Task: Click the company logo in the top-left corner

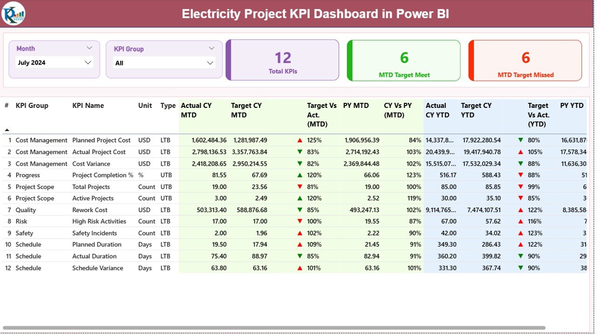Action: point(14,13)
